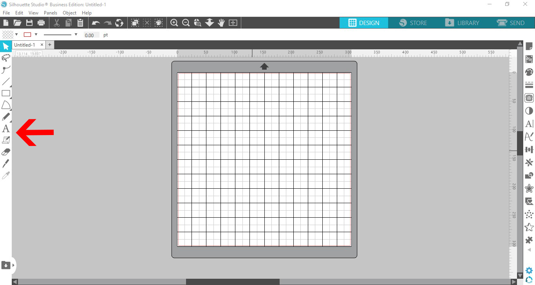
Task: Click the circular sync arrows icon
Action: [119, 23]
